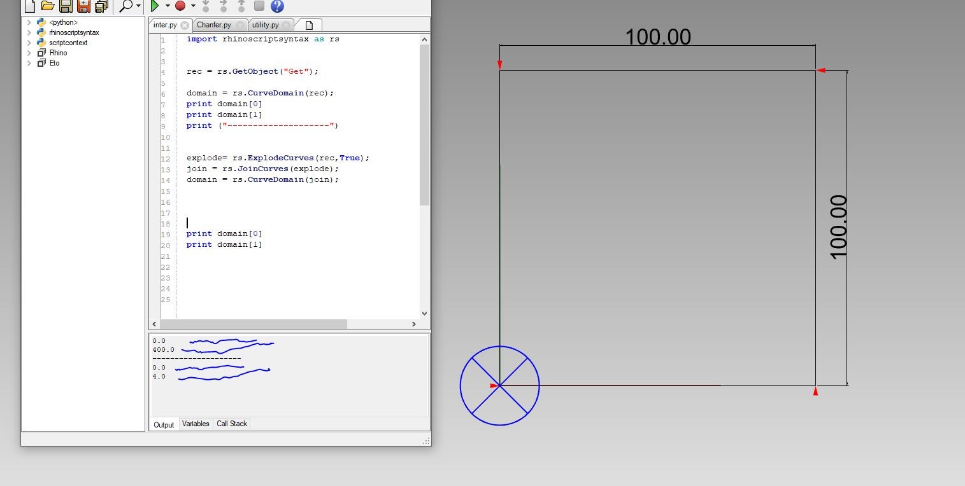Click the editor horizontal scrollbar right arrow
Viewport: 965px width, 486px height.
point(414,324)
